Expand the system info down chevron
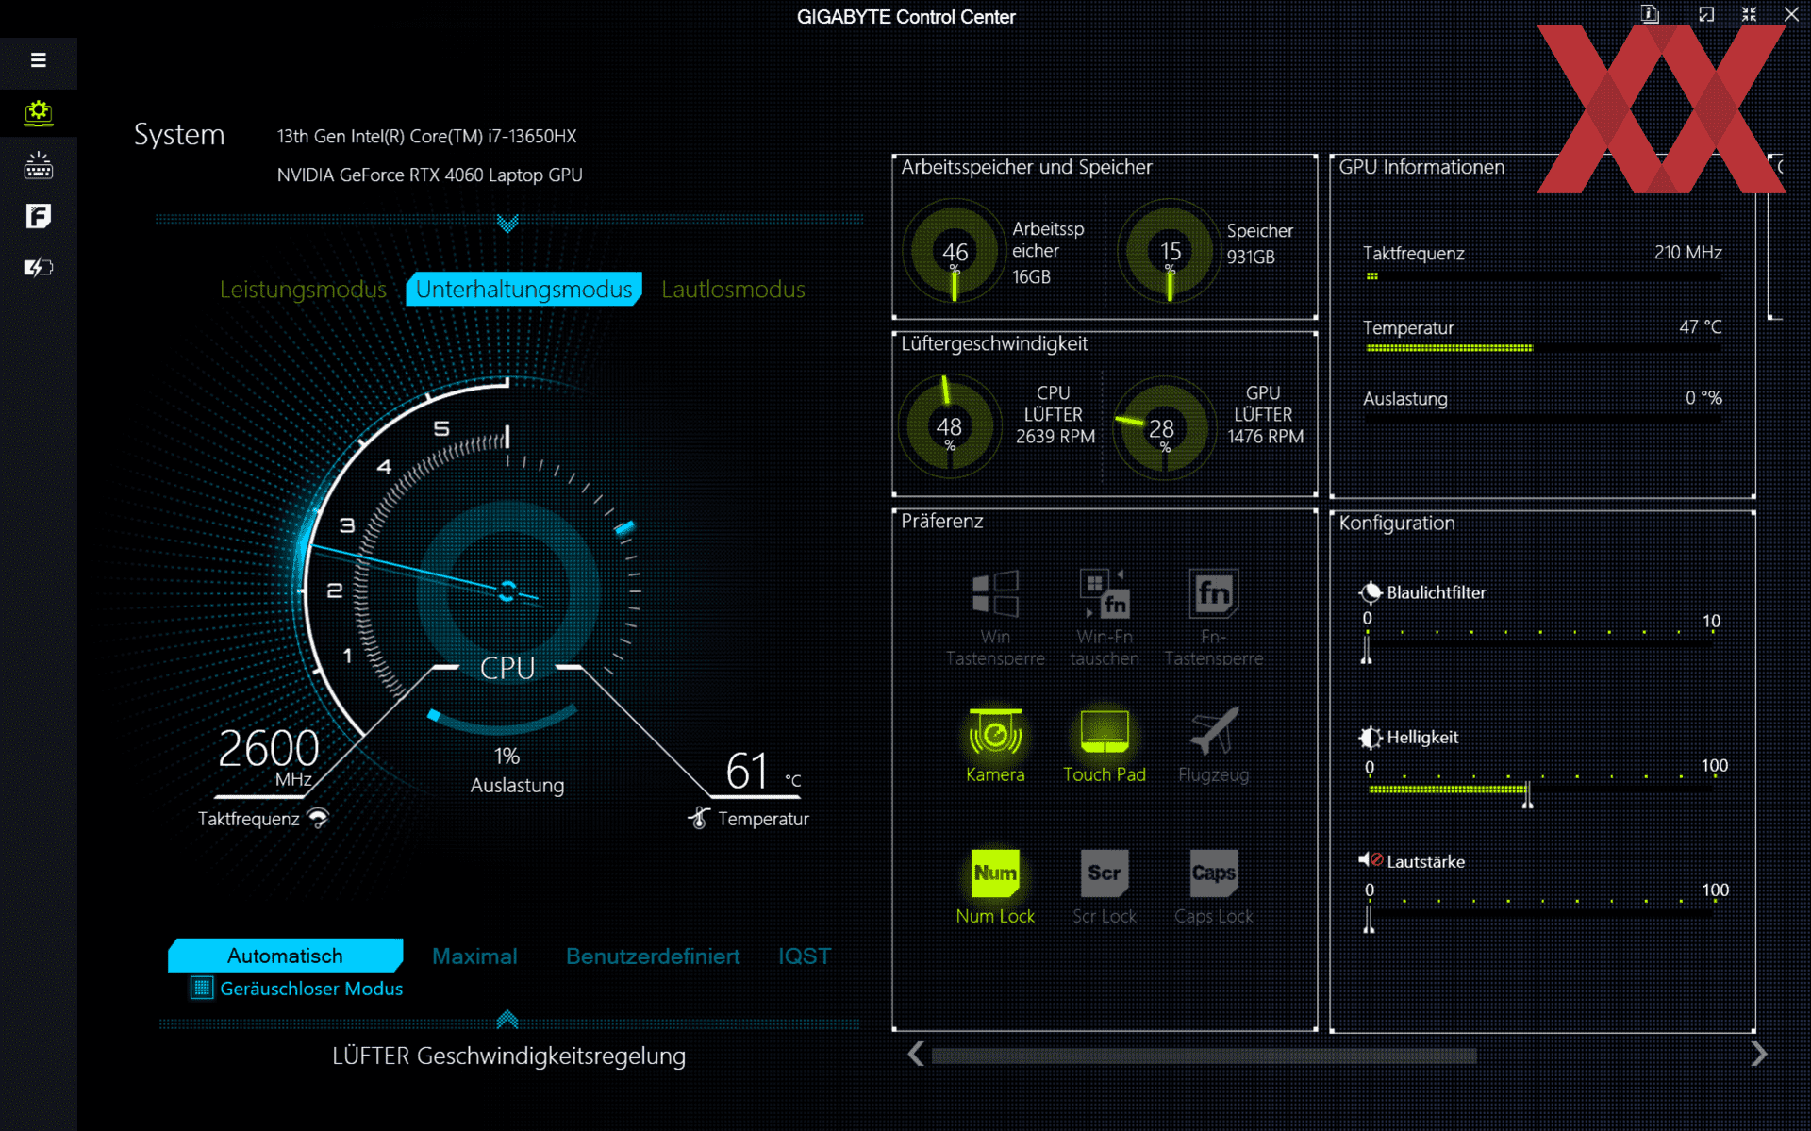This screenshot has height=1131, width=1811. click(x=507, y=224)
